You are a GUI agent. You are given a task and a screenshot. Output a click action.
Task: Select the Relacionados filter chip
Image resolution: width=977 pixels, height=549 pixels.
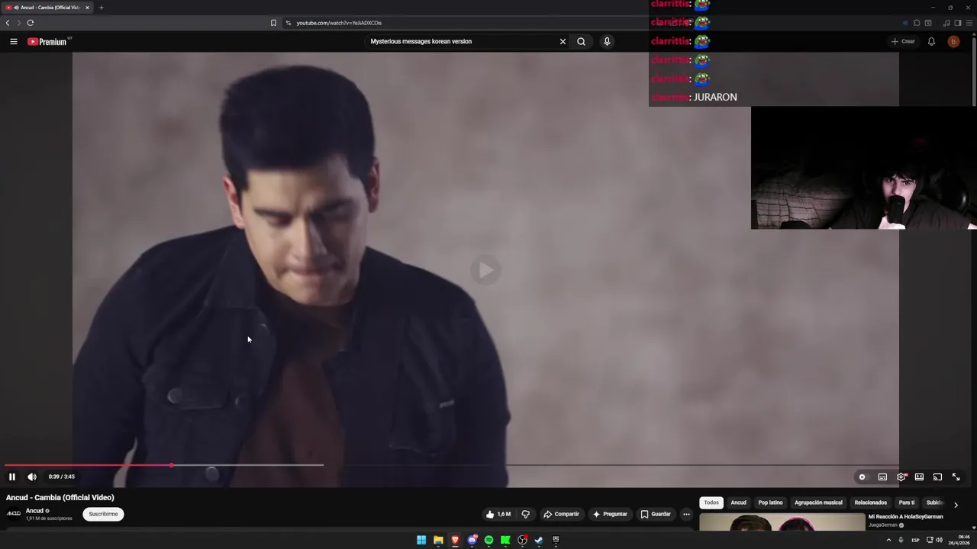tap(870, 502)
